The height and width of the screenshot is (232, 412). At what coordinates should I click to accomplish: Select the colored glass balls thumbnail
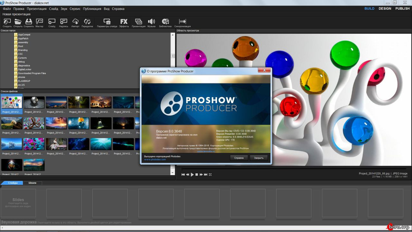click(12, 102)
